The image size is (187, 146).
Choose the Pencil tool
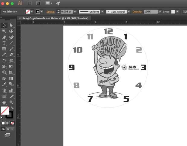tap(4, 55)
